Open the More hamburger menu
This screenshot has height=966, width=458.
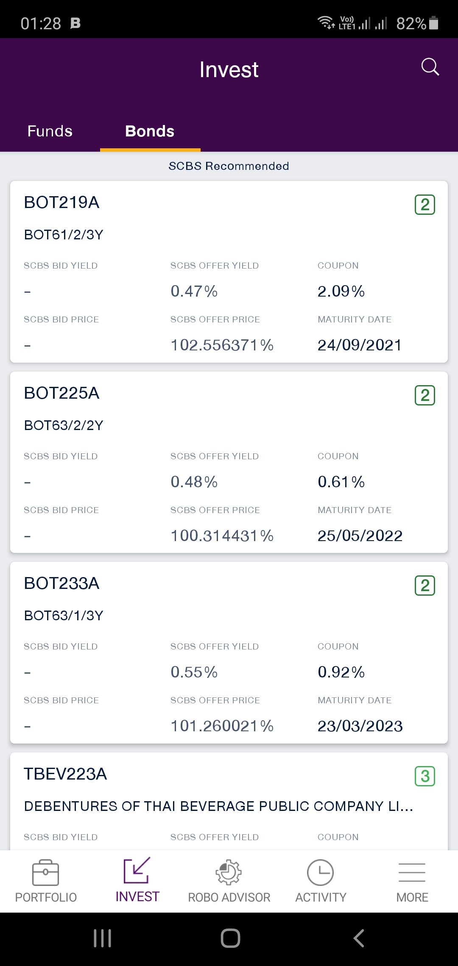412,873
